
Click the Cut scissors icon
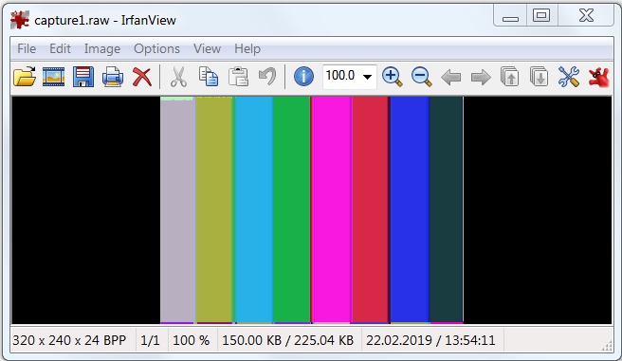(178, 77)
